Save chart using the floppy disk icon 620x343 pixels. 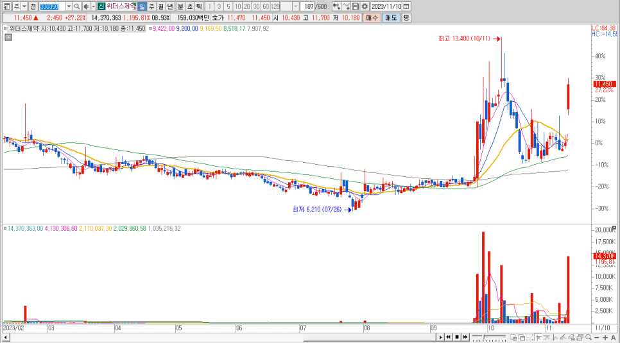355,6
